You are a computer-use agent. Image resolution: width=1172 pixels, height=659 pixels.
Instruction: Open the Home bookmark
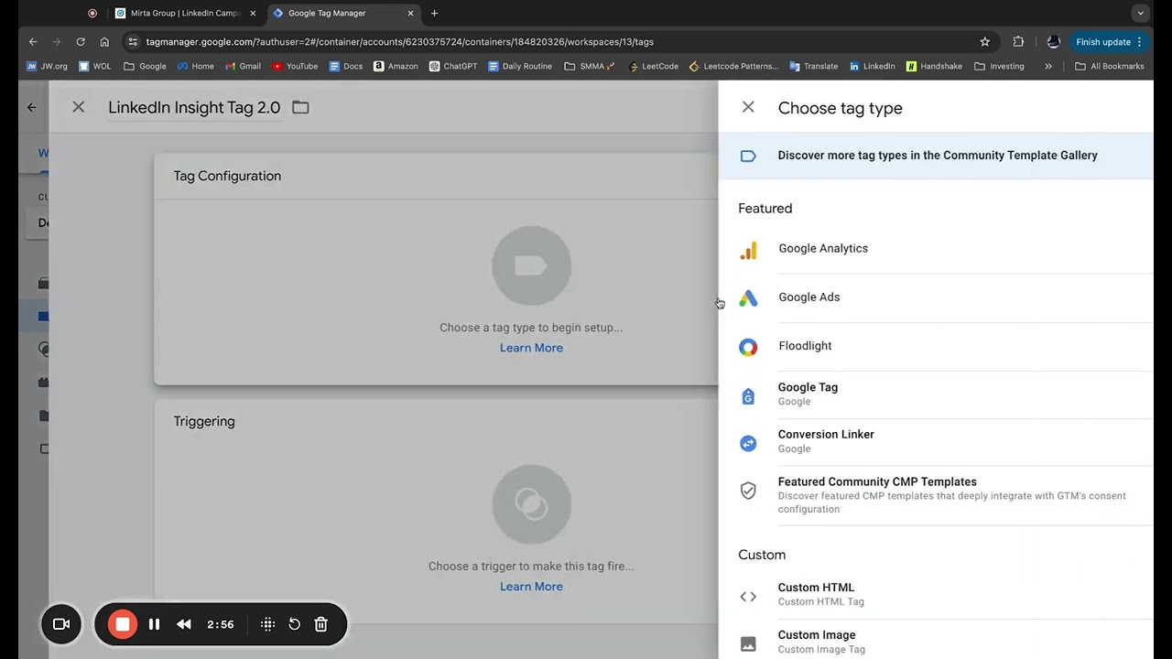pos(195,67)
